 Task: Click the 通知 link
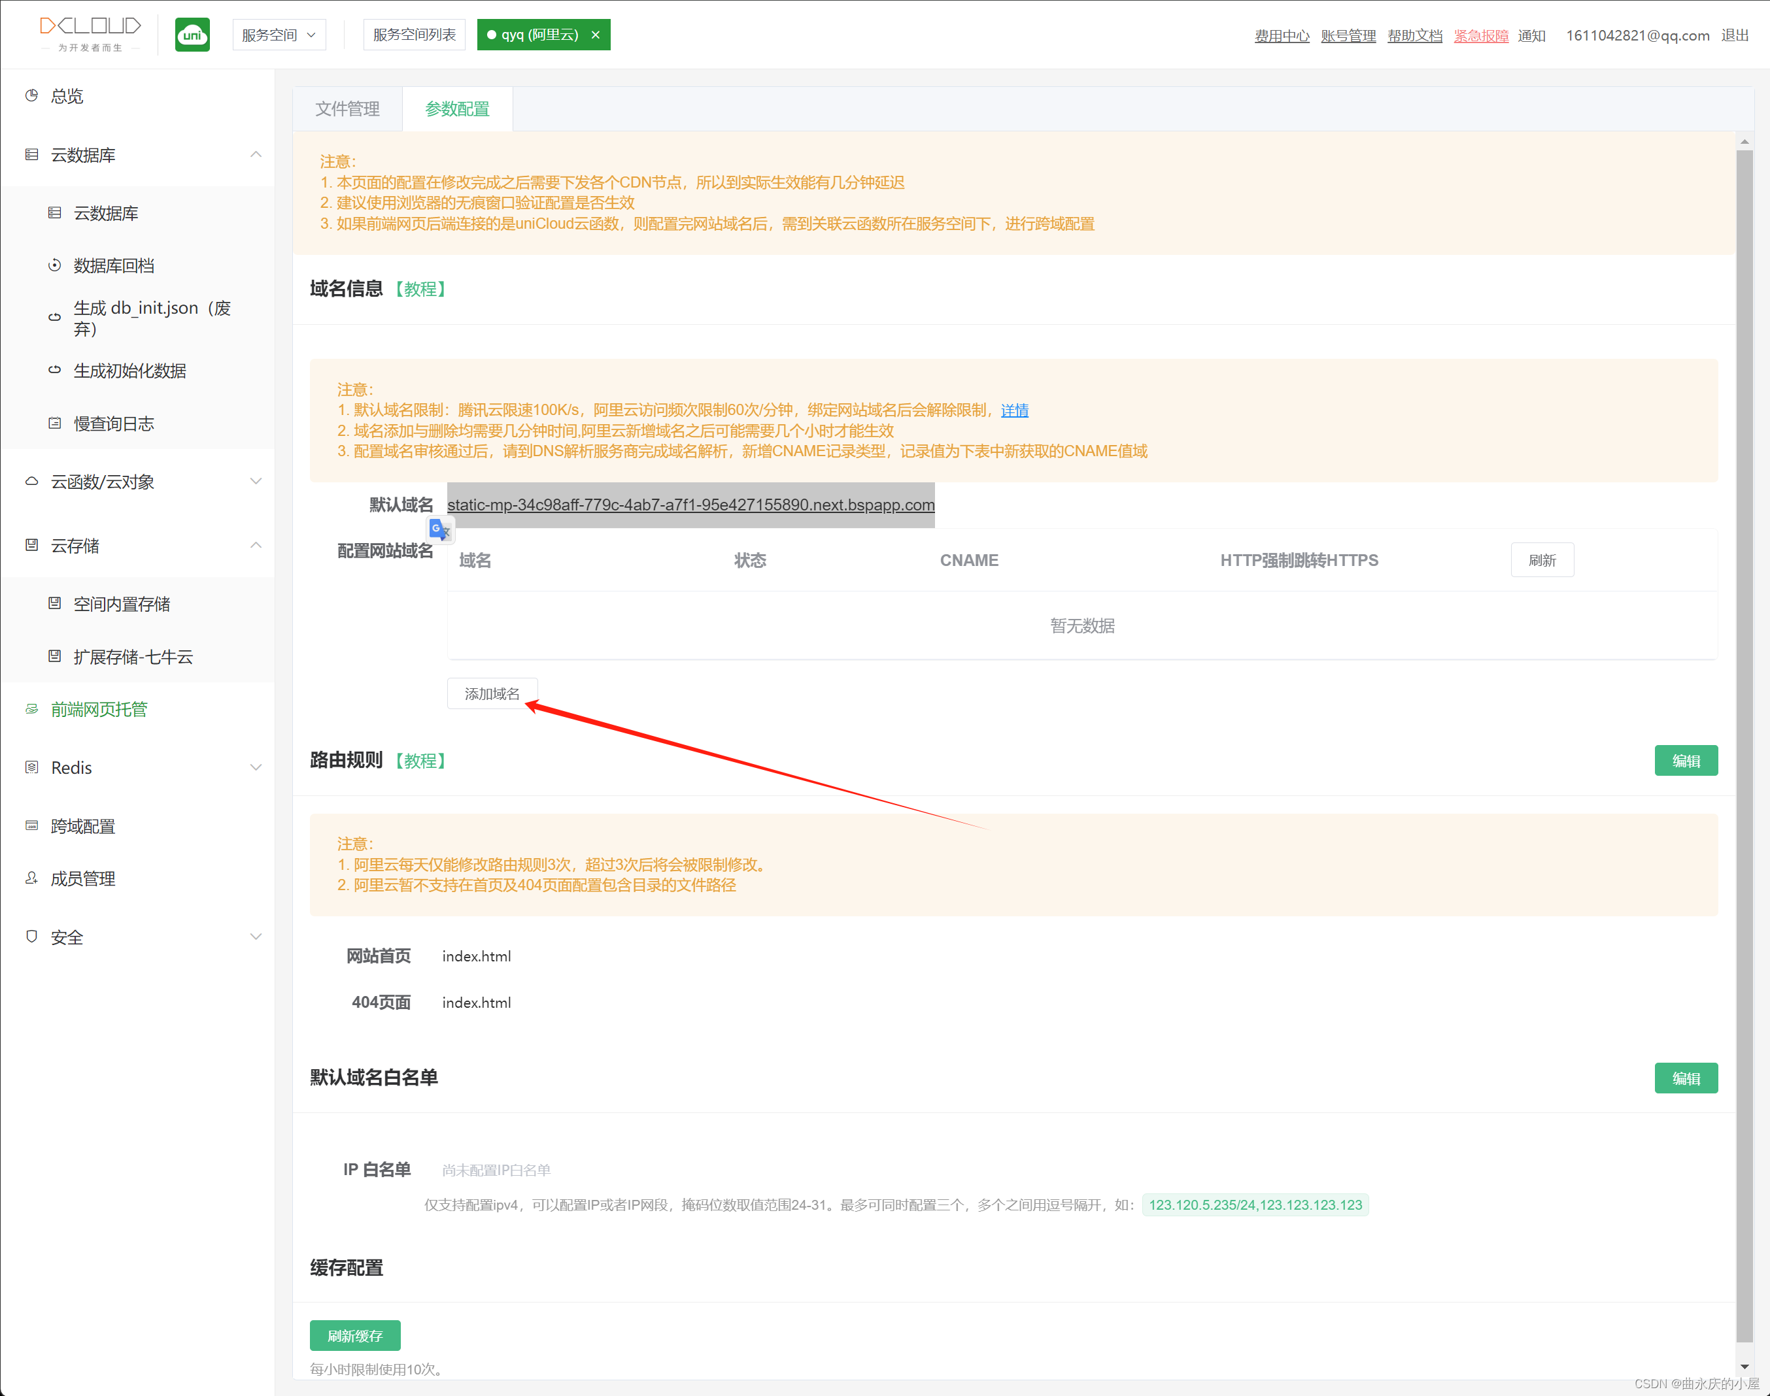[1531, 35]
